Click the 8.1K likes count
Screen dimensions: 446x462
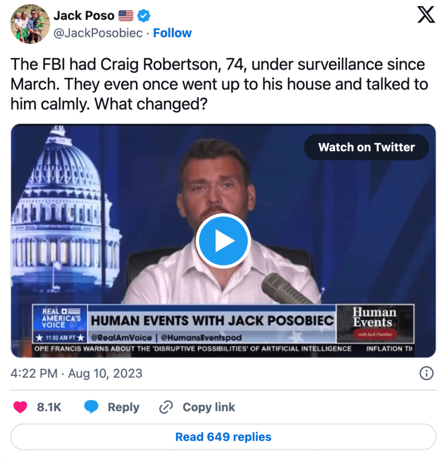pos(49,407)
